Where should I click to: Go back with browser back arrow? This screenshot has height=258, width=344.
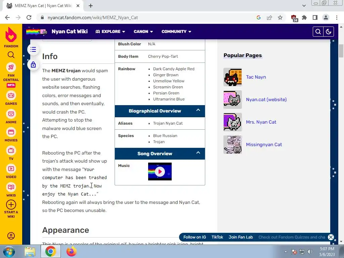point(7,17)
